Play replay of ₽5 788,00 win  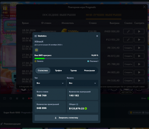tap(139, 64)
